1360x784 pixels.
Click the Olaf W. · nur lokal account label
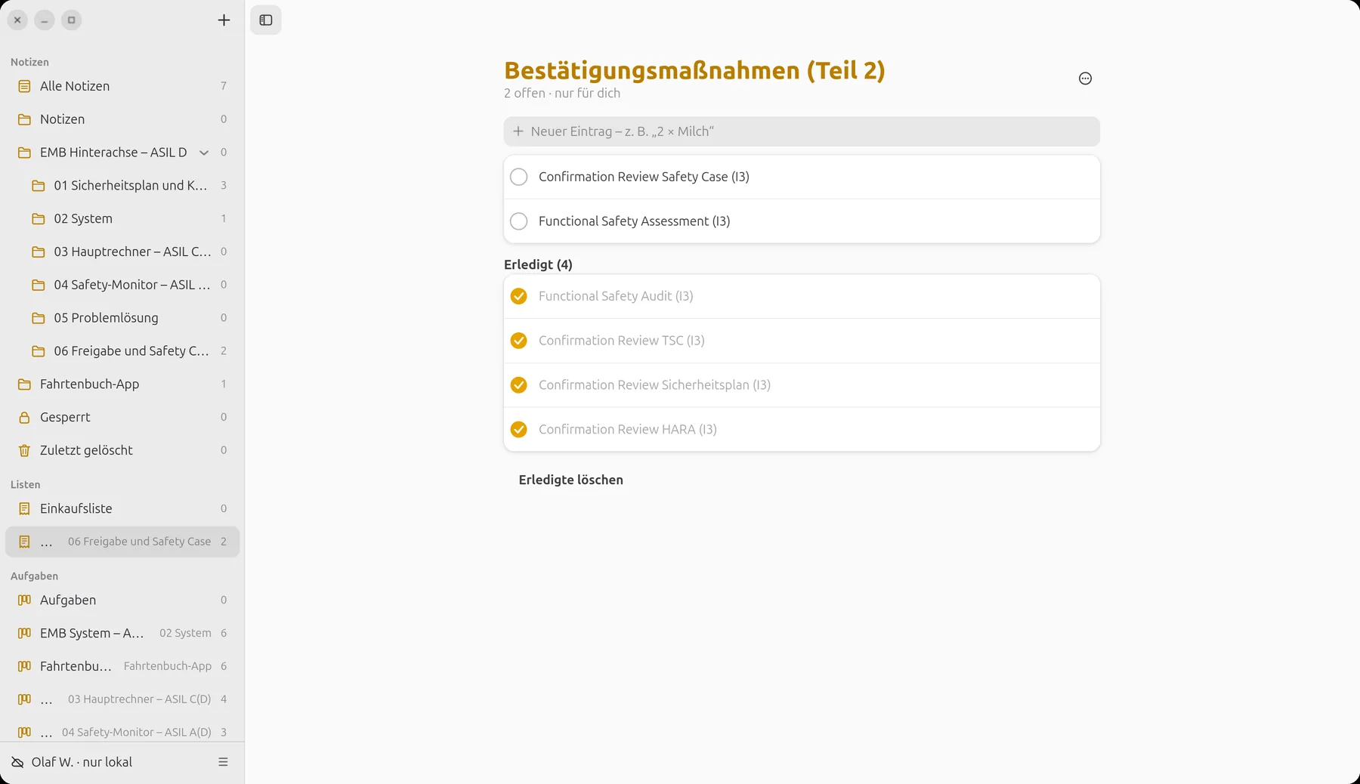coord(82,762)
